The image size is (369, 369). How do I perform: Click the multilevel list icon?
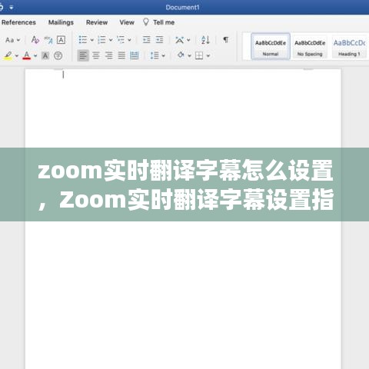coord(121,40)
